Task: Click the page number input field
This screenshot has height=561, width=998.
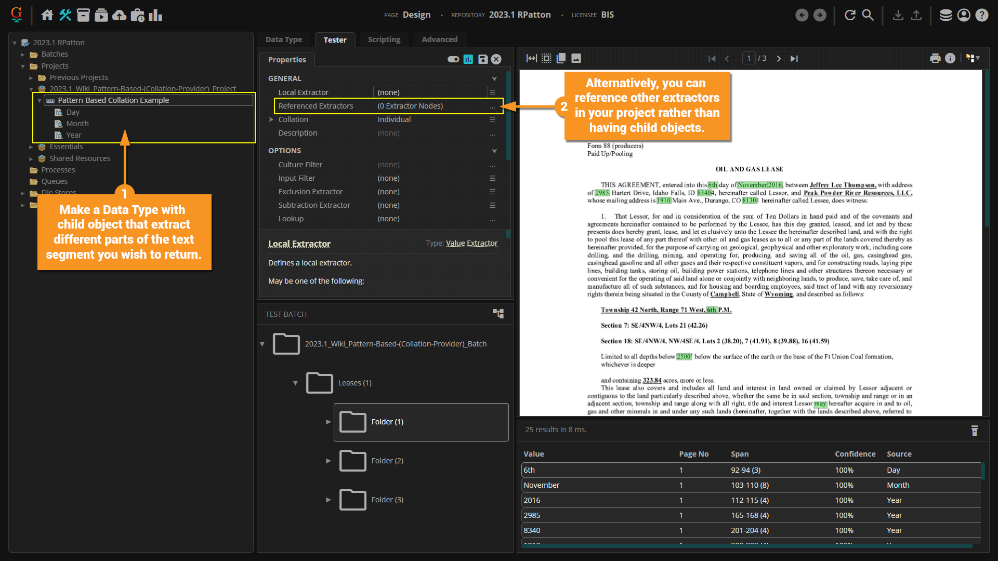Action: (748, 58)
